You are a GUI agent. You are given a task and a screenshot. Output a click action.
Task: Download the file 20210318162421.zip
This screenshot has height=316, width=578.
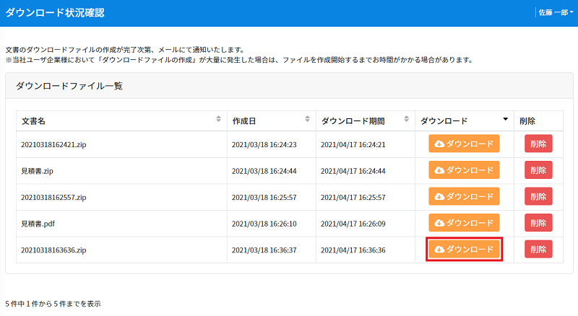point(464,144)
